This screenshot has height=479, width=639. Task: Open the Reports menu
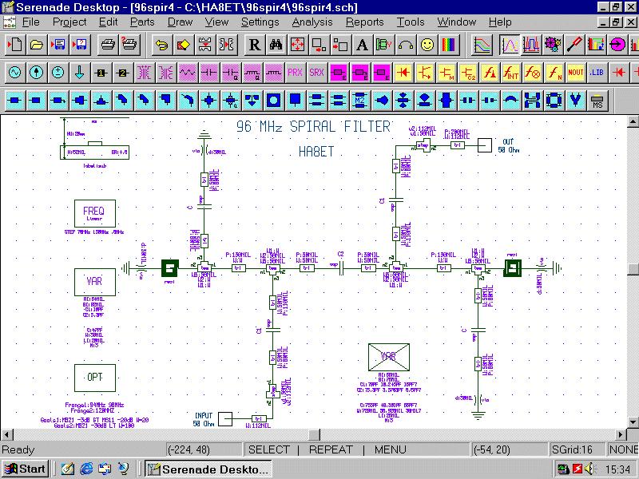364,22
